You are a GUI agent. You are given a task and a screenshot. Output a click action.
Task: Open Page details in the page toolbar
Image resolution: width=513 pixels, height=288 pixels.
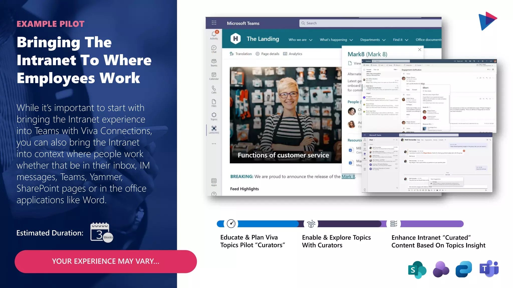(267, 54)
